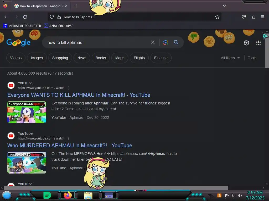
Task: Click the forward navigation arrow
Action: coord(16,17)
